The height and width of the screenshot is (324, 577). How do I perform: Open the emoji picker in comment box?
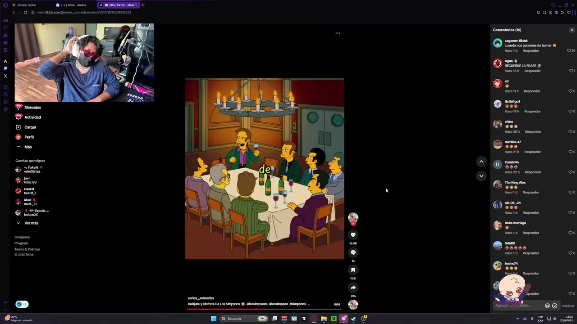point(554,306)
